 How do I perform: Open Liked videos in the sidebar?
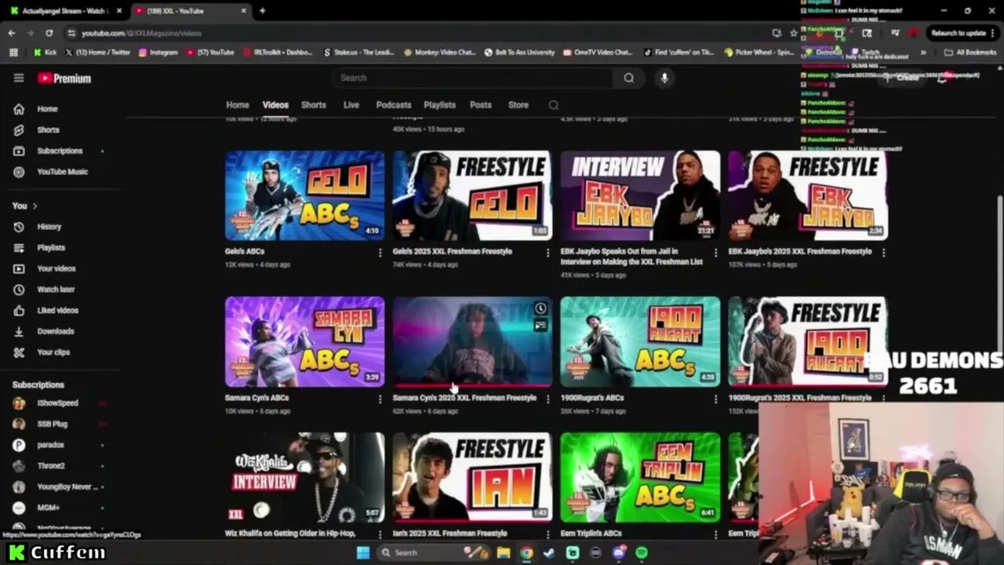[57, 311]
